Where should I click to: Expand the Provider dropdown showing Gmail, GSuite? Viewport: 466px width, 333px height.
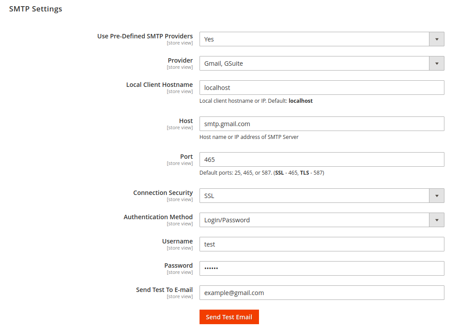point(322,64)
